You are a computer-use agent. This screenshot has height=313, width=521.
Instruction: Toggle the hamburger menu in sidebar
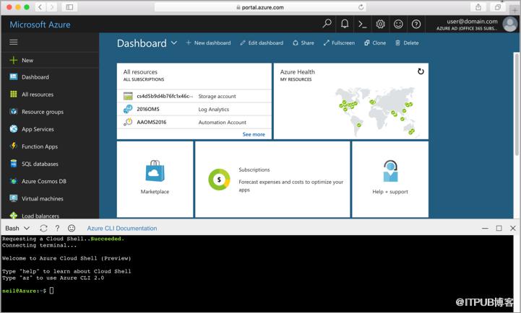[14, 42]
